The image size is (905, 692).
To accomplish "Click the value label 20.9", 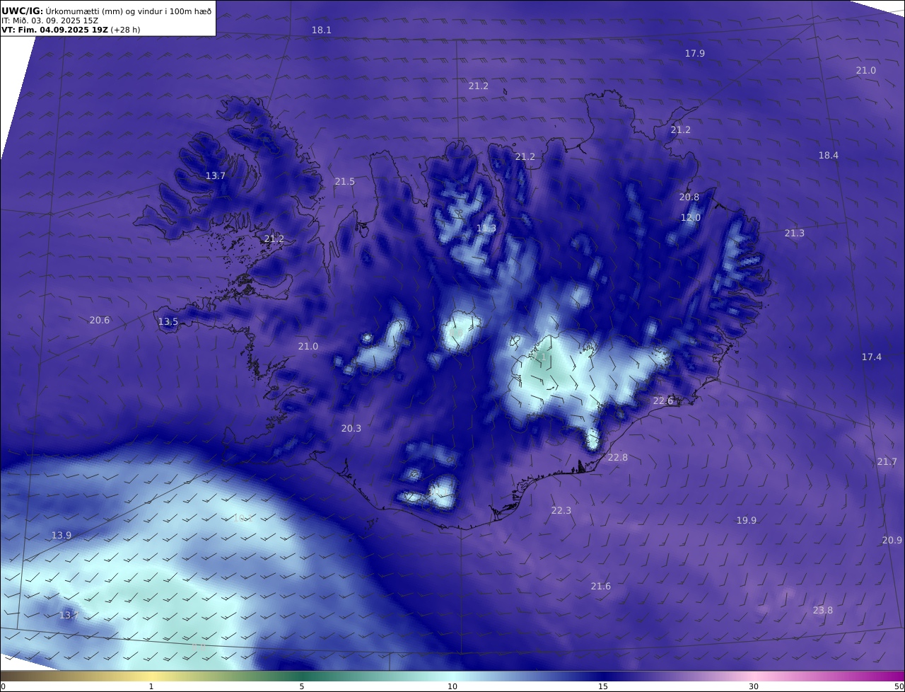I will click(x=892, y=540).
